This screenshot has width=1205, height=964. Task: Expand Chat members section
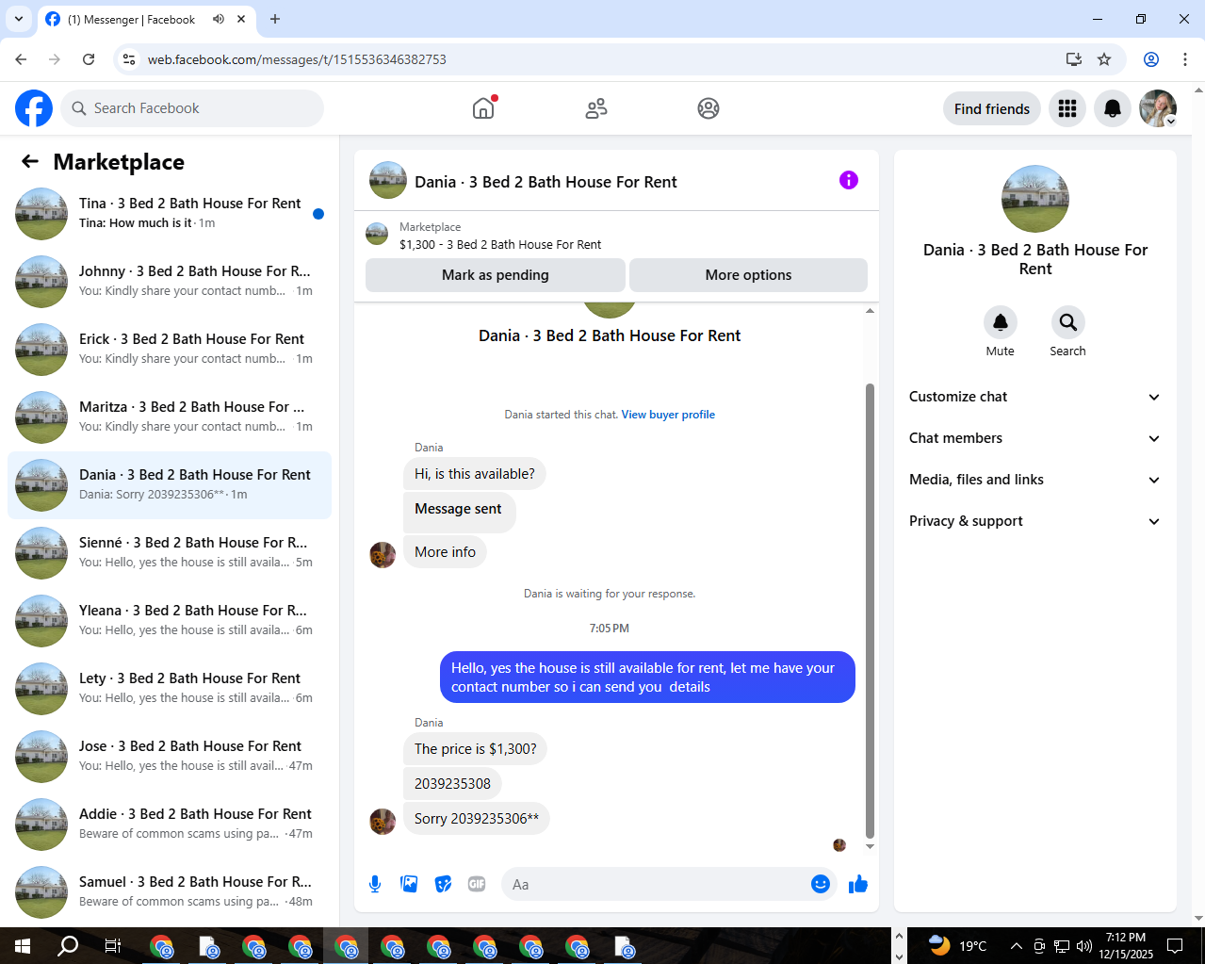pyautogui.click(x=1034, y=438)
